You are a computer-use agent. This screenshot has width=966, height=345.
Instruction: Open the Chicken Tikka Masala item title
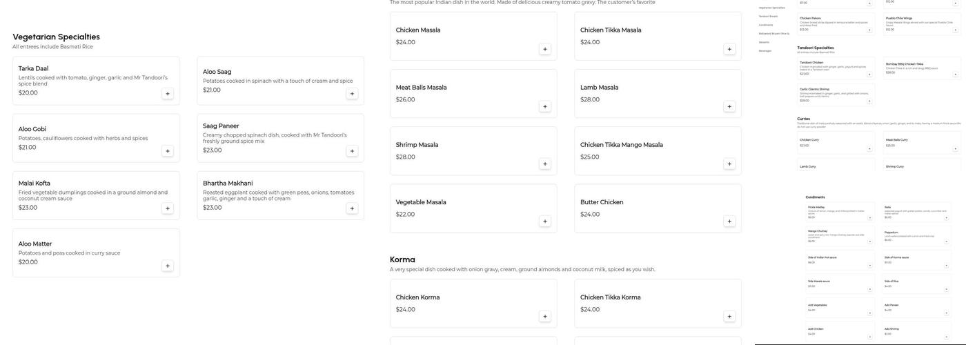pyautogui.click(x=611, y=30)
